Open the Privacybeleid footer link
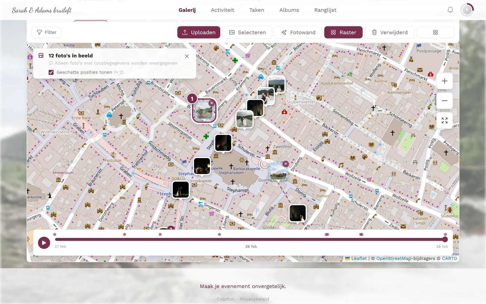This screenshot has height=304, width=486. pyautogui.click(x=254, y=299)
